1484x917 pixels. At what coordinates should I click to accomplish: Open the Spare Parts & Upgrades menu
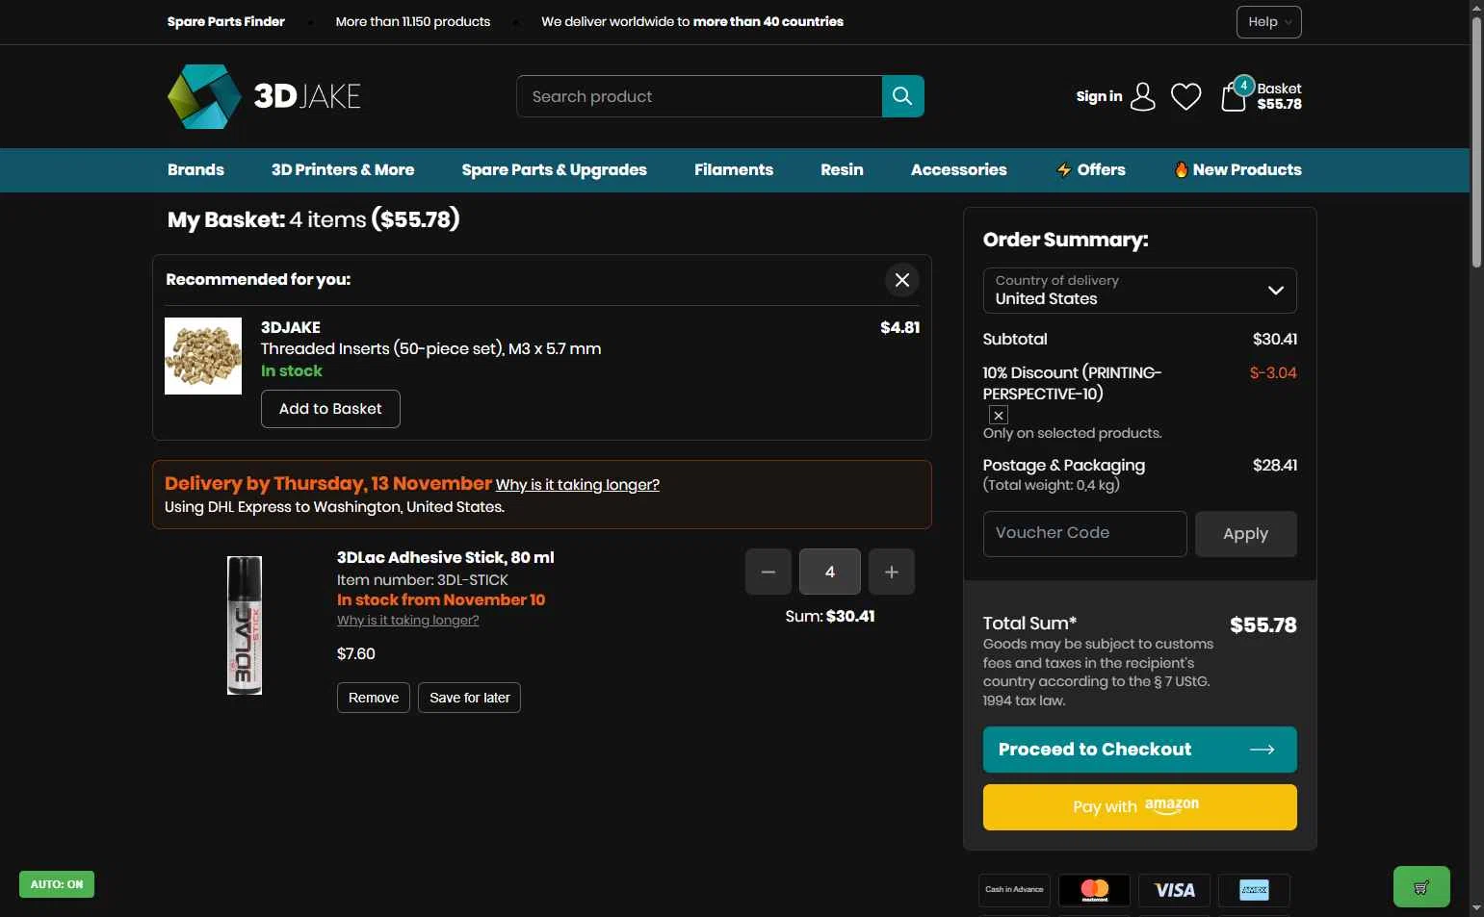click(x=554, y=170)
